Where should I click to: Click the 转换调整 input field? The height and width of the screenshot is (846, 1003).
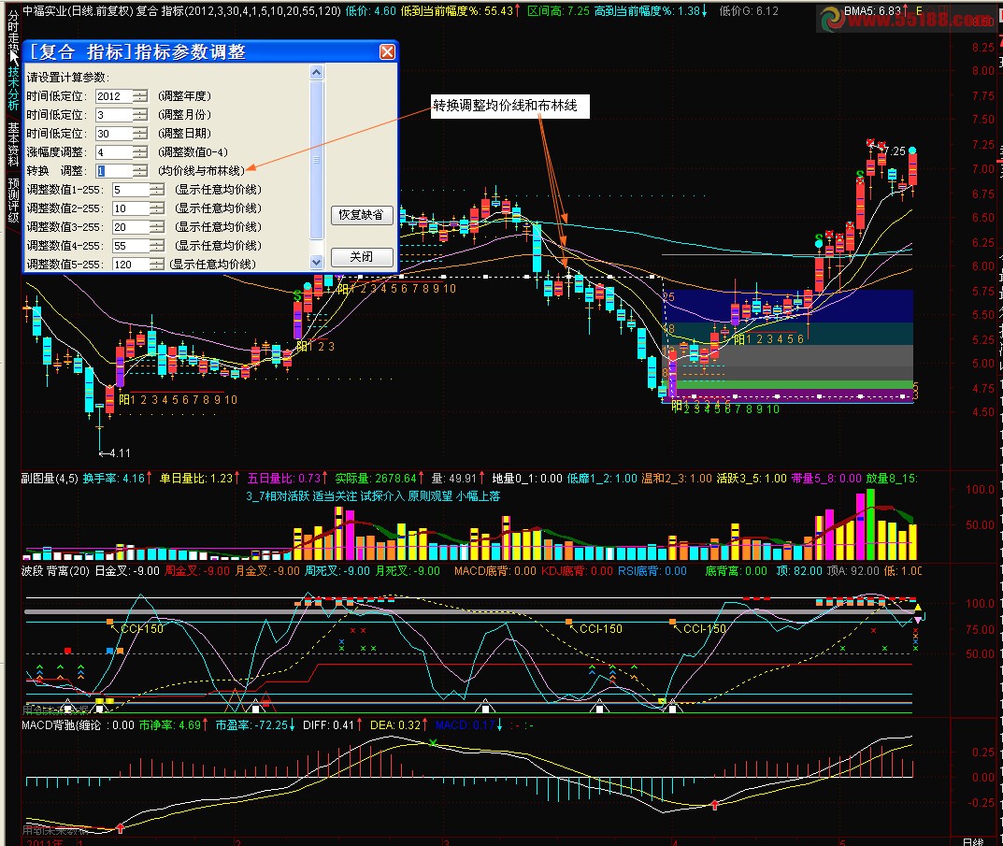114,171
